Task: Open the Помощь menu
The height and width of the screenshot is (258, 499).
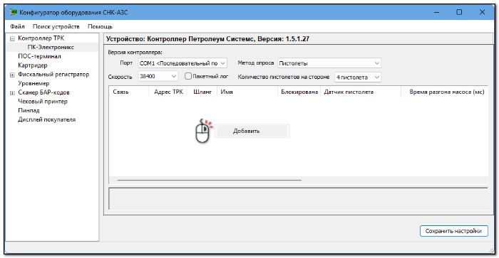Action: pos(100,27)
